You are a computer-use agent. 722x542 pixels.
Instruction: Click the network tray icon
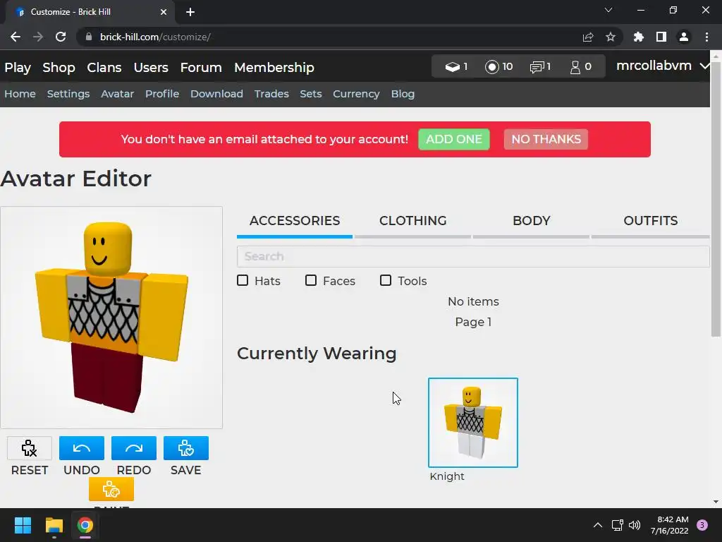pyautogui.click(x=617, y=525)
